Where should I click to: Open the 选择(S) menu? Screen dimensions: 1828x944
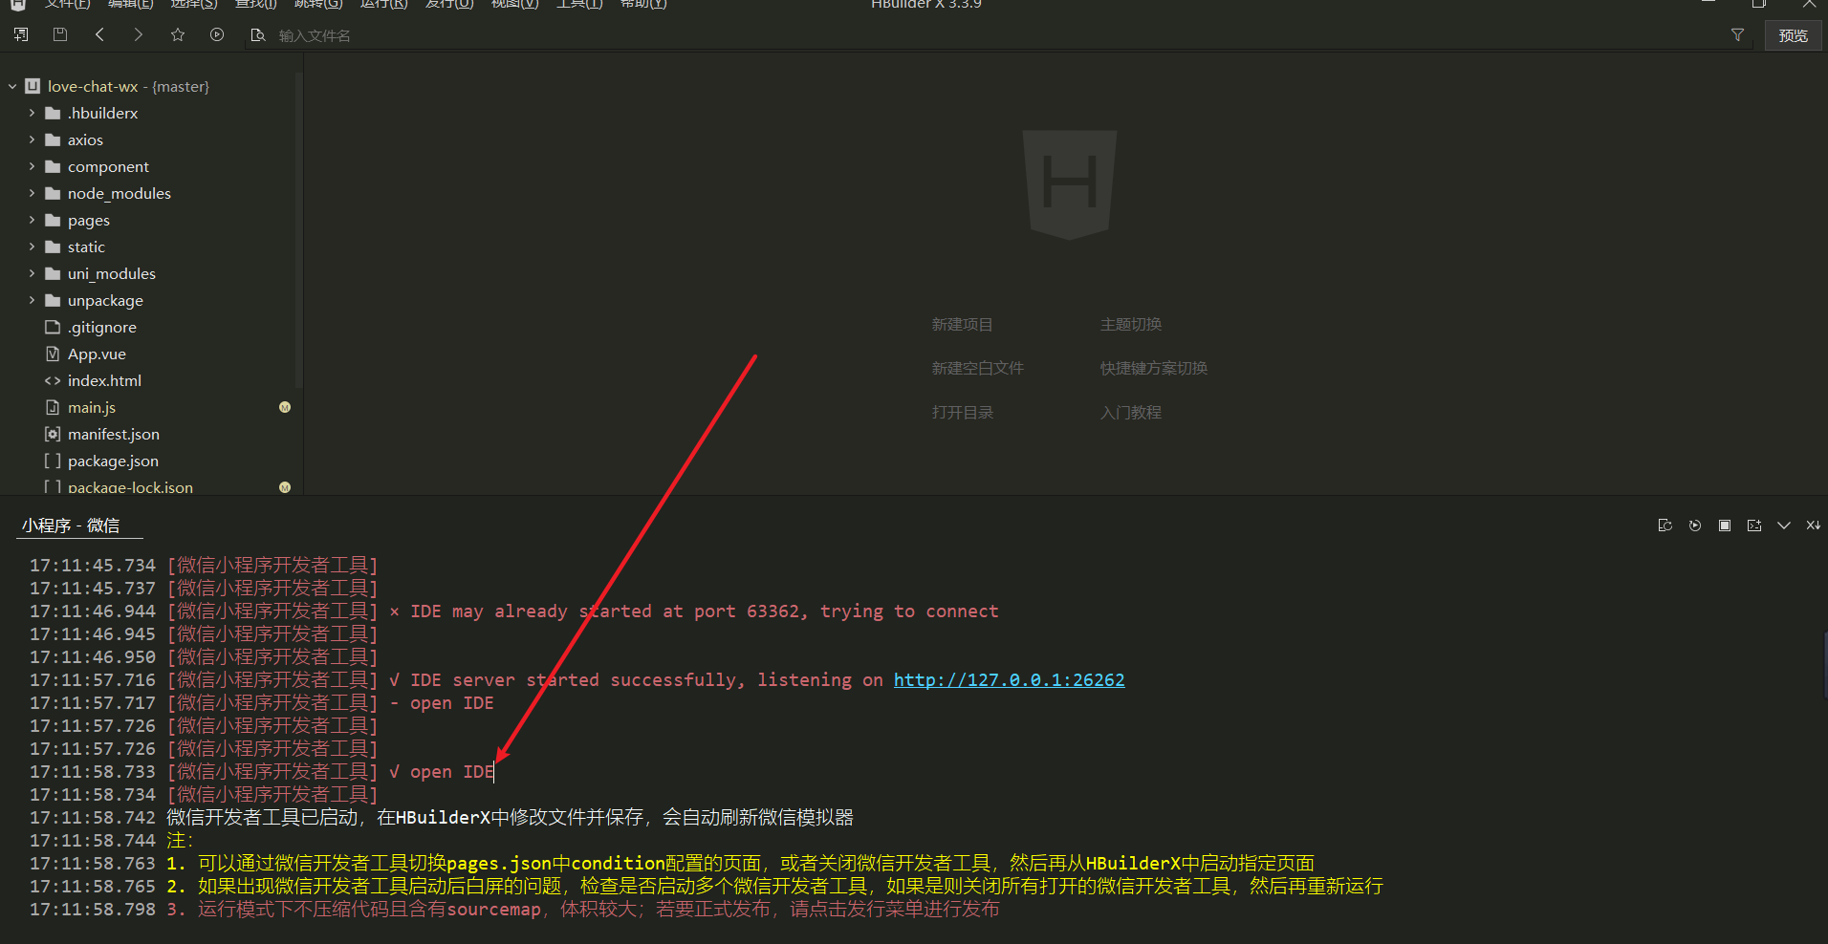pyautogui.click(x=194, y=5)
